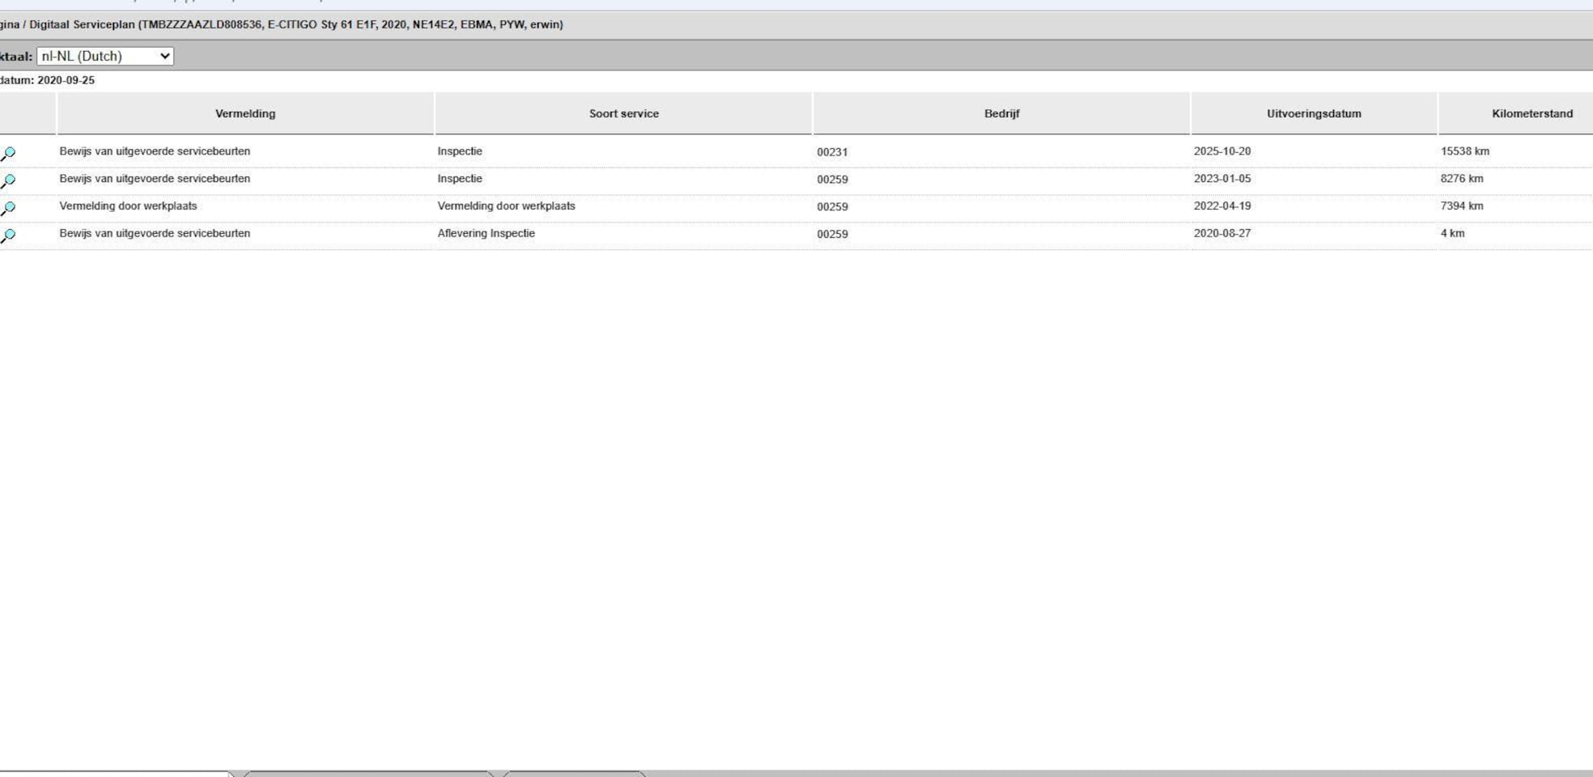The width and height of the screenshot is (1593, 777).
Task: View details of the Vermelding door werkplaats entry
Action: tap(8, 208)
